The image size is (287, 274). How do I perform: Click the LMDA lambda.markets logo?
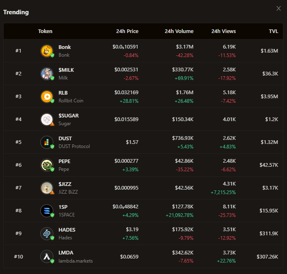point(47,256)
